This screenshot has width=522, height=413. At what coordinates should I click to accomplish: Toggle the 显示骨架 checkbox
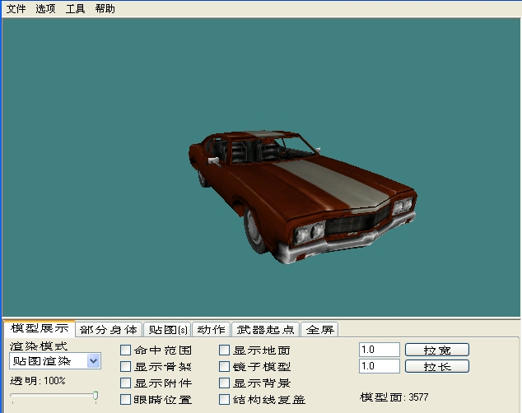click(126, 367)
